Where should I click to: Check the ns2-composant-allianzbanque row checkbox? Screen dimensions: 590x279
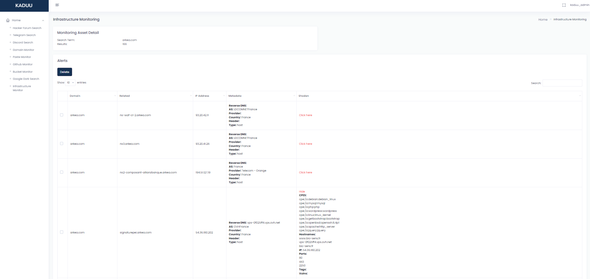click(x=62, y=172)
